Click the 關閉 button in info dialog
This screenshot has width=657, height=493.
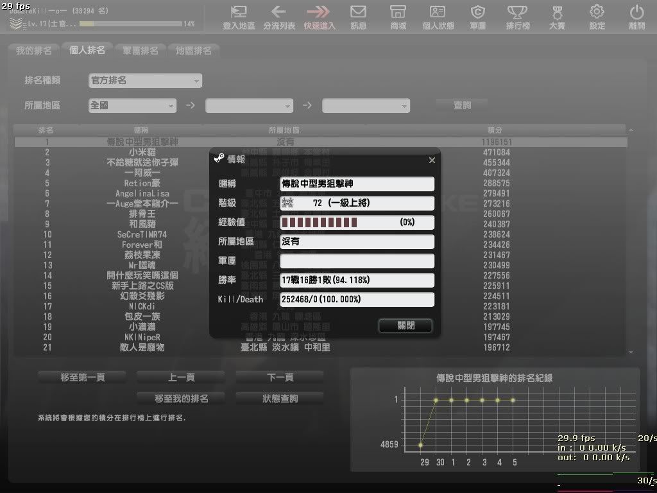pos(405,325)
